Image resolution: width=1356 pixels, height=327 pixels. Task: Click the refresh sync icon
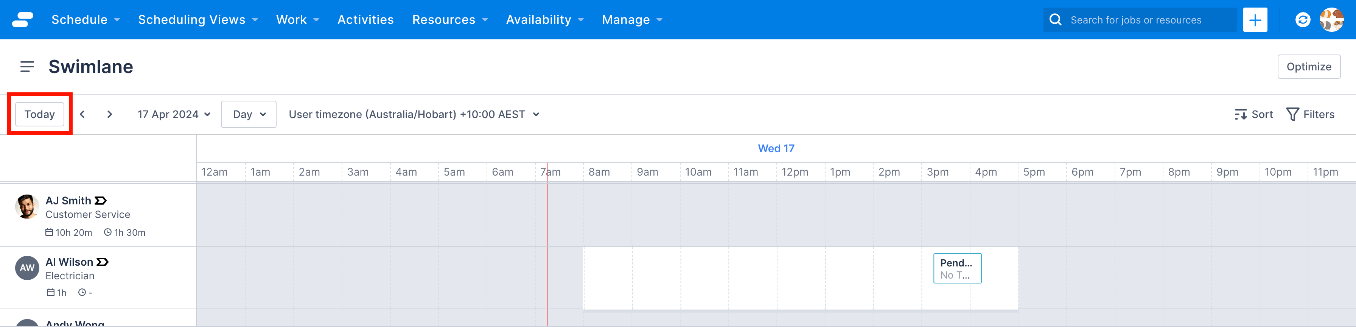pyautogui.click(x=1302, y=20)
